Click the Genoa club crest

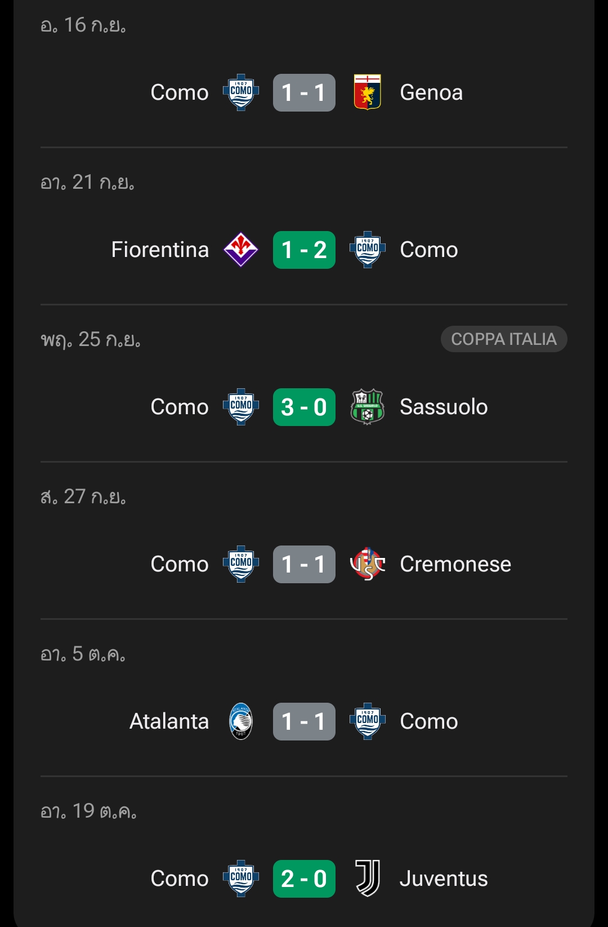[x=368, y=92]
